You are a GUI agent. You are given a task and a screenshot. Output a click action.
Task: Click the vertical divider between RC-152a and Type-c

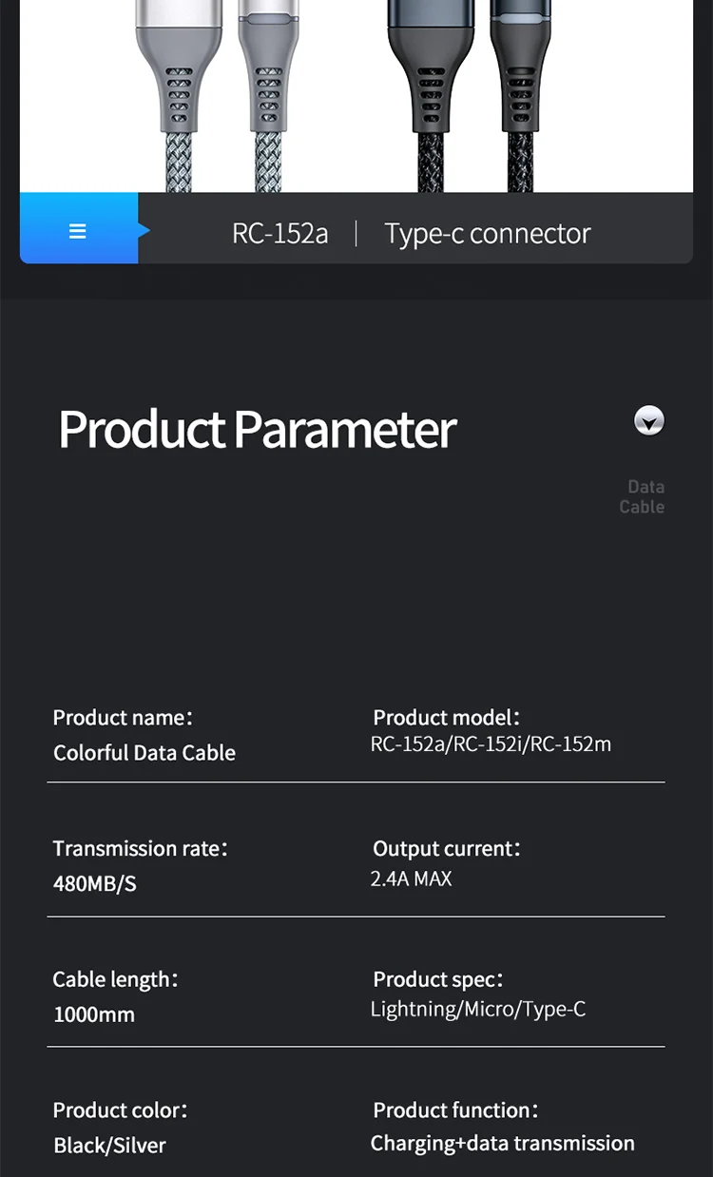click(x=356, y=233)
